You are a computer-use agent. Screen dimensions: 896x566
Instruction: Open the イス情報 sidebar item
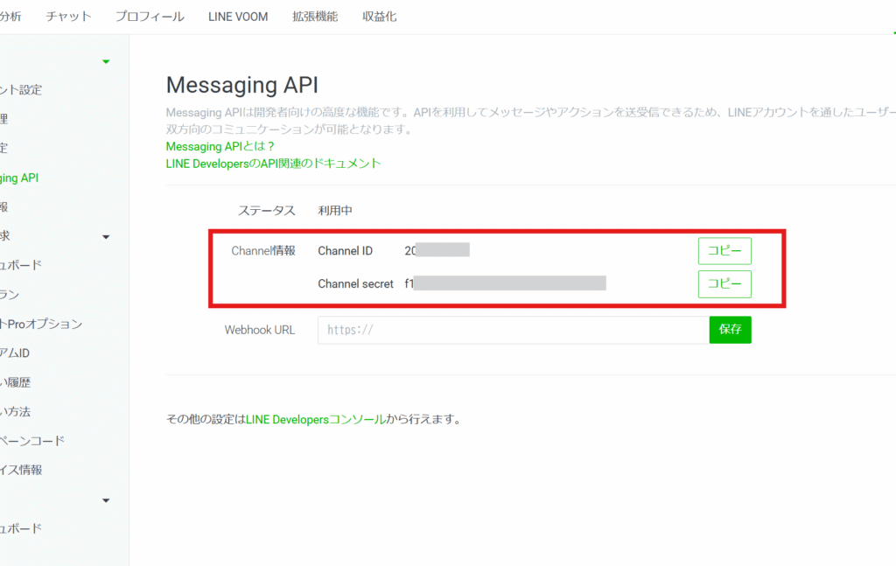[x=21, y=470]
